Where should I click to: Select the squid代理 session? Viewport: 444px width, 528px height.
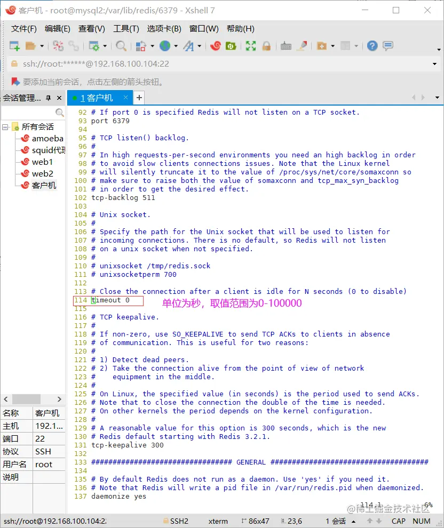(x=49, y=150)
